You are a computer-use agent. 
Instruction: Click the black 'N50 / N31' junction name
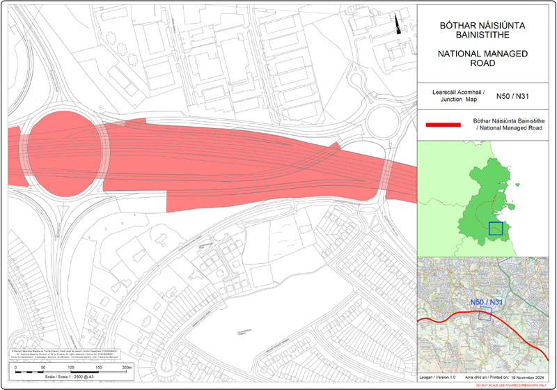[x=512, y=96]
